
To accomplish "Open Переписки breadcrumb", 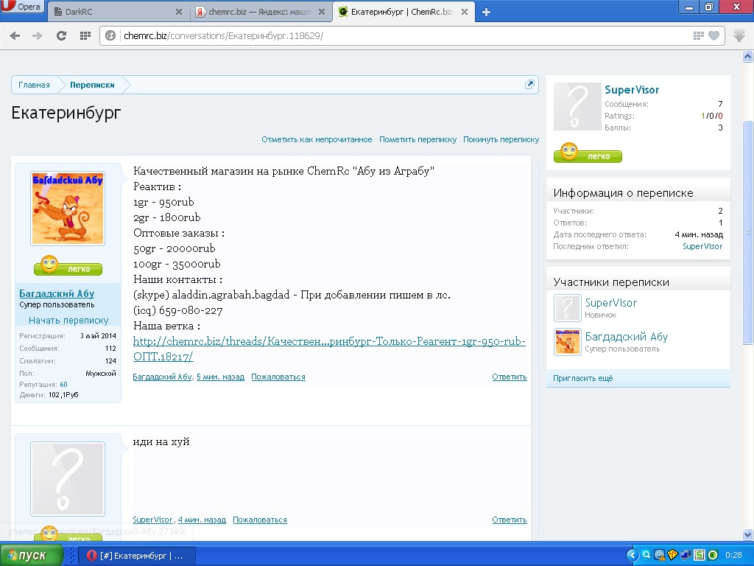I will tap(92, 85).
